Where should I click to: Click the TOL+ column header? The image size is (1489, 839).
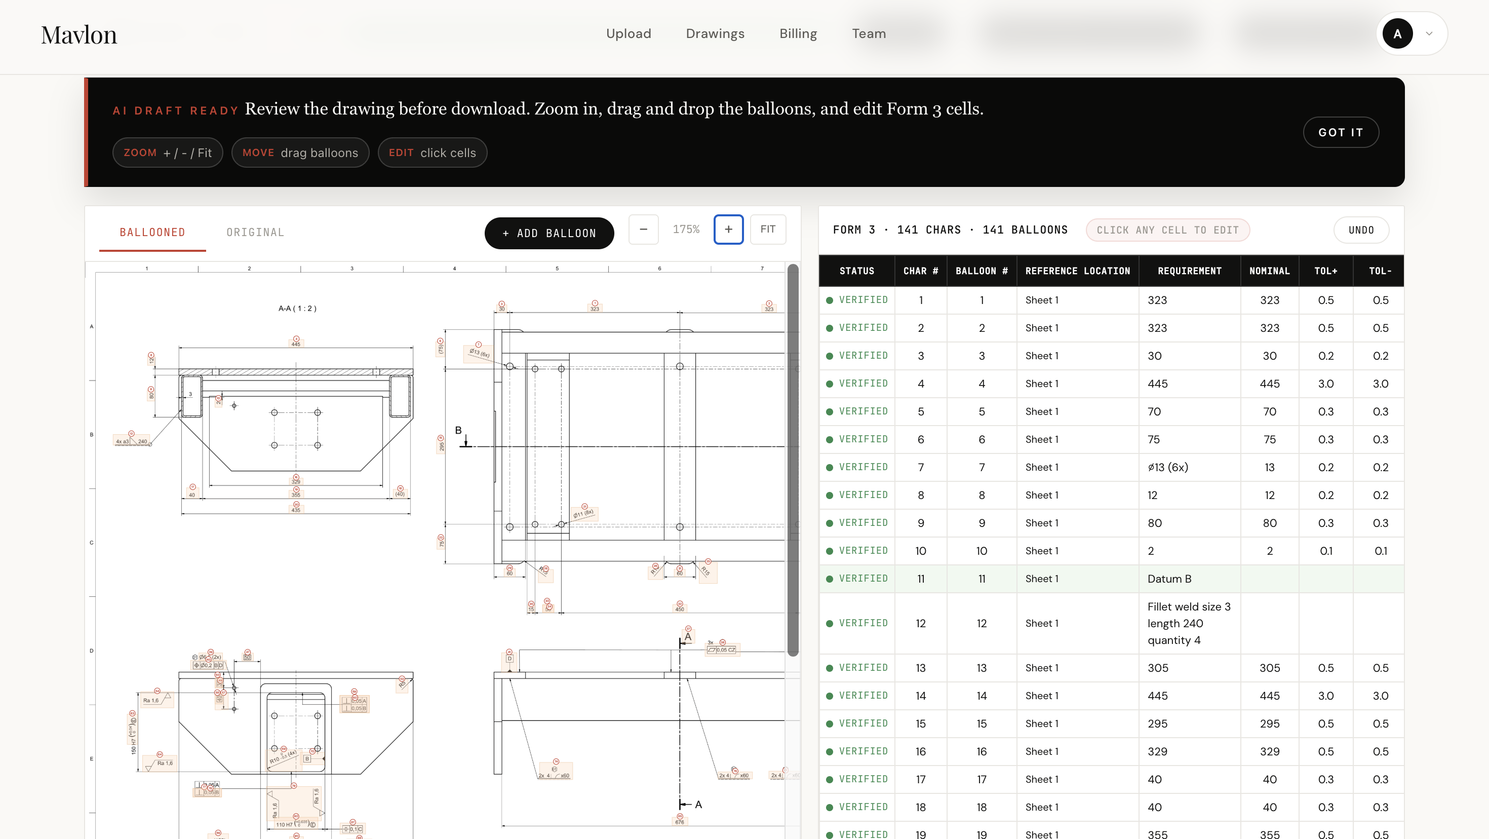[1325, 271]
